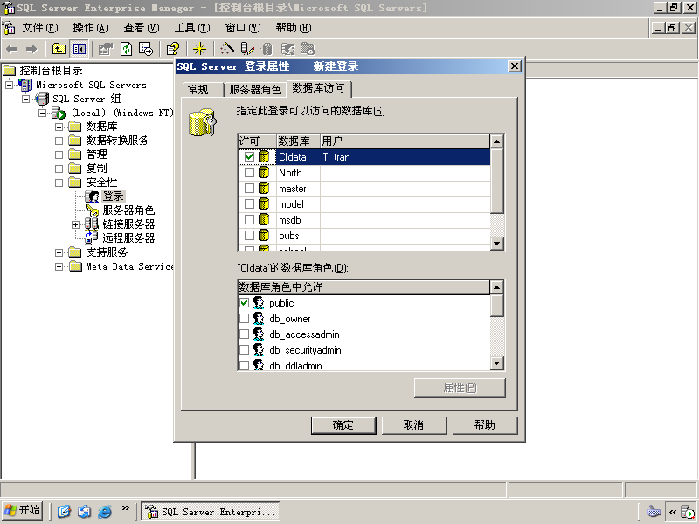Click the grayed Properties toolbar icon
Image resolution: width=699 pixels, height=524 pixels.
click(x=106, y=49)
